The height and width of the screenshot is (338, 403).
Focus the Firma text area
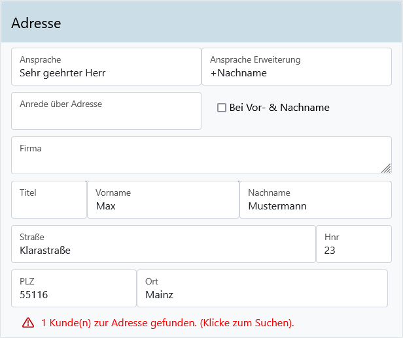pyautogui.click(x=196, y=160)
